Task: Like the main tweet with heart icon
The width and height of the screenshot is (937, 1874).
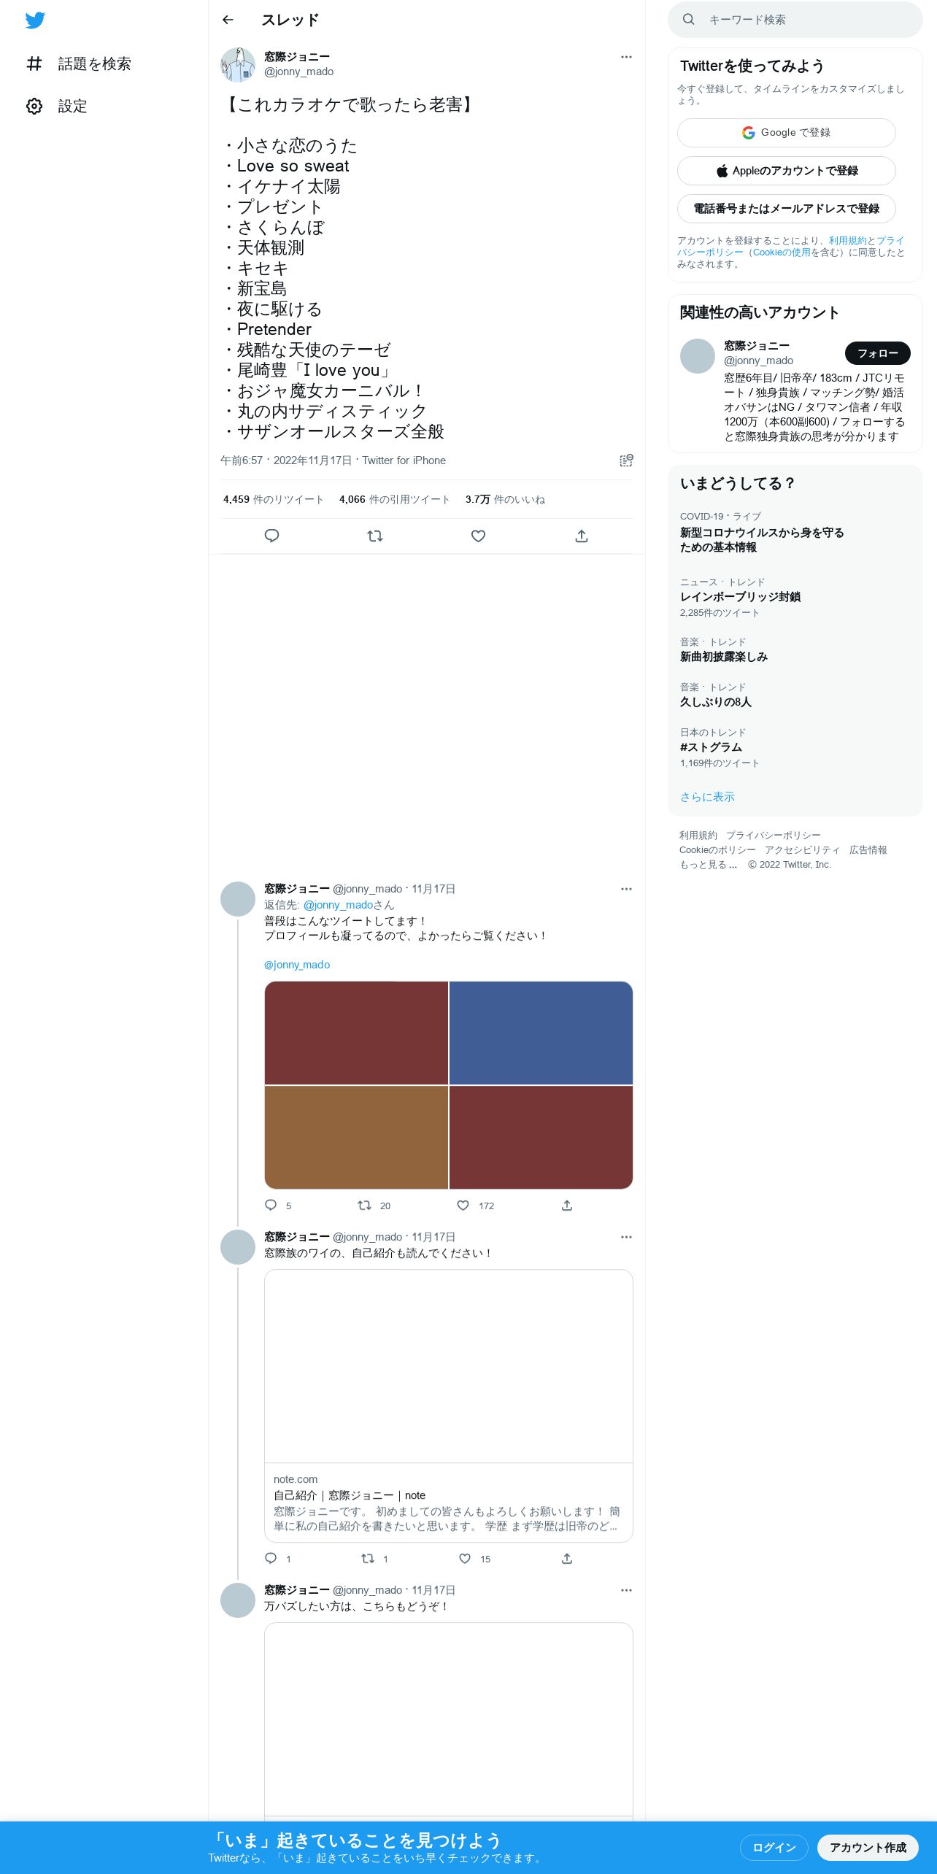Action: click(x=478, y=536)
